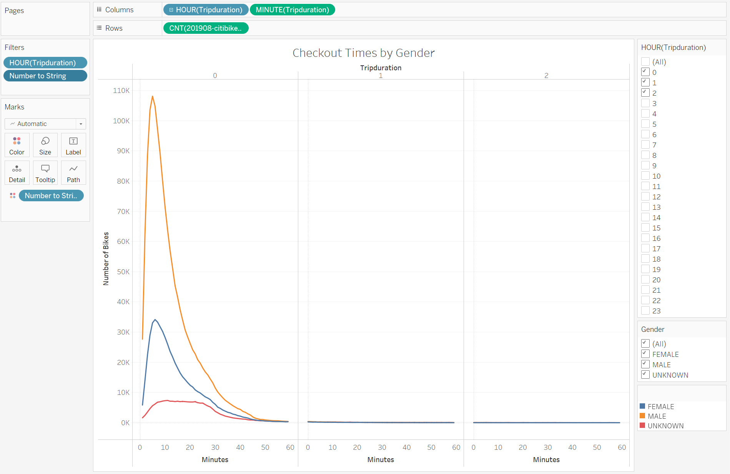Click color dots icon beside Number to Stri..

(13, 196)
